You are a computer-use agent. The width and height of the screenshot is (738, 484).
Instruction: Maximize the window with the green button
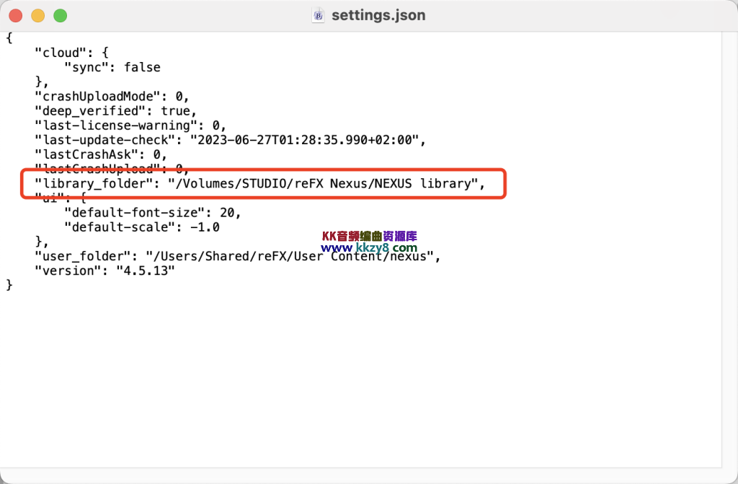(61, 15)
